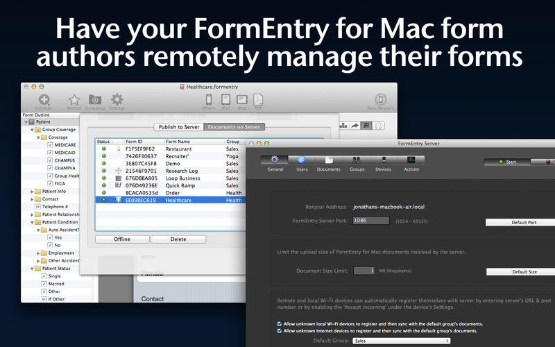Screen dimensions: 555x347
Task: Switch to iPhone preview icon
Action: coord(209,99)
